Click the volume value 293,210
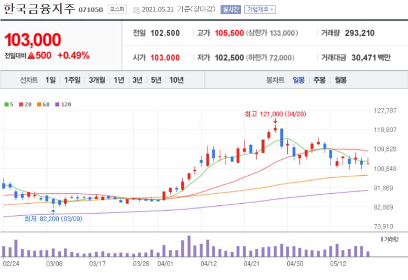Viewport: 408px width, 280px height. 360,33
